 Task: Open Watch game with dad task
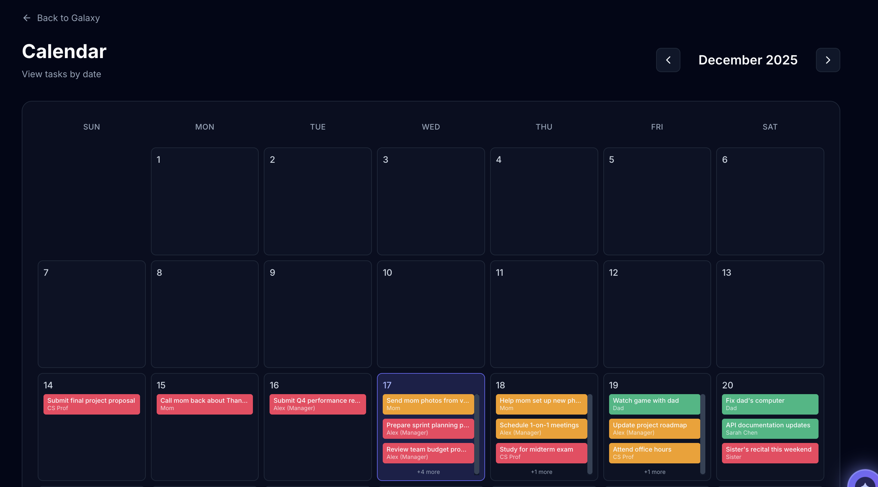tap(654, 404)
